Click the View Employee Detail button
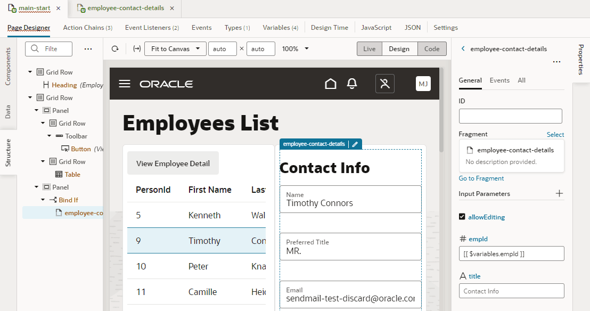Viewport: 590px width, 311px height. click(173, 163)
